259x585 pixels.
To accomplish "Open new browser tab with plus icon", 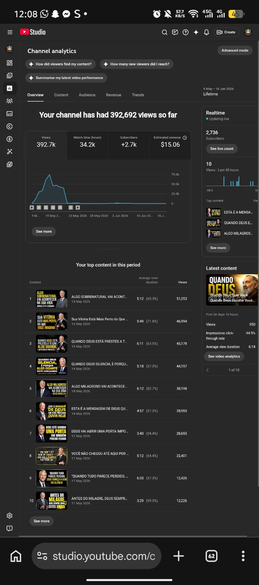I will (179, 556).
